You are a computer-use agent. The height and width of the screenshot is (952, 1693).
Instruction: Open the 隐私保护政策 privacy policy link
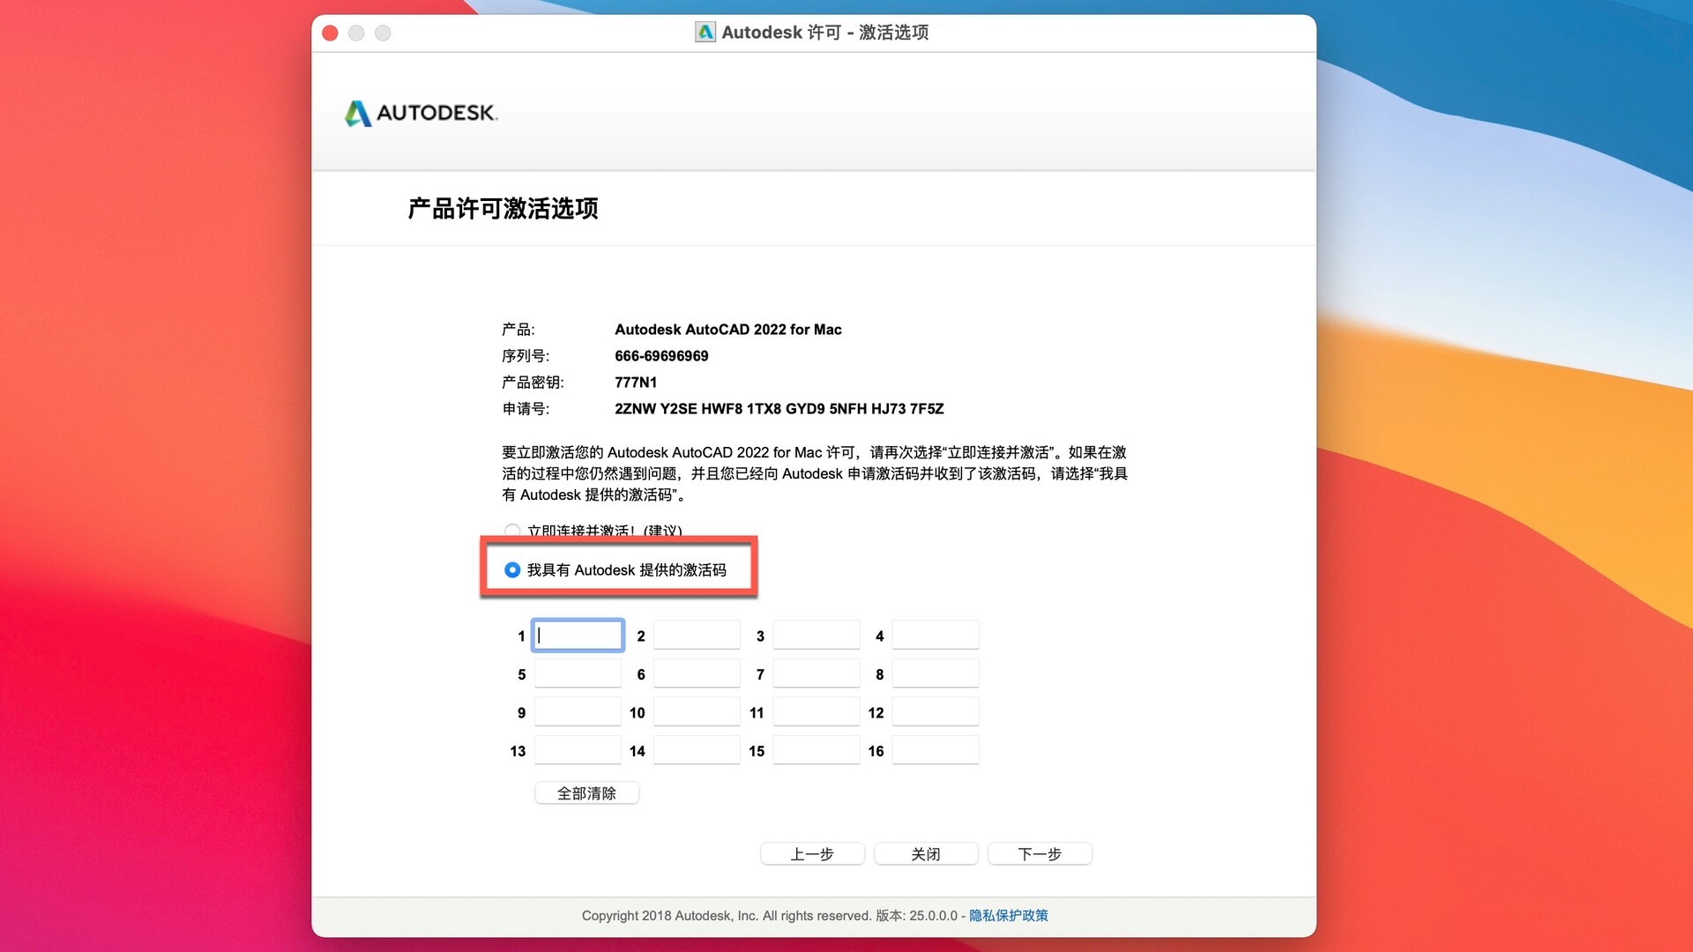pos(1009,916)
